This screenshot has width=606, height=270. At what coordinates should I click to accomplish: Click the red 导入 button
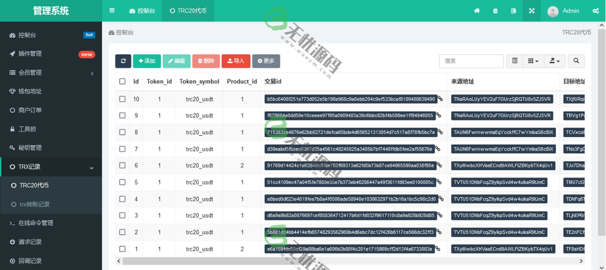click(x=236, y=61)
